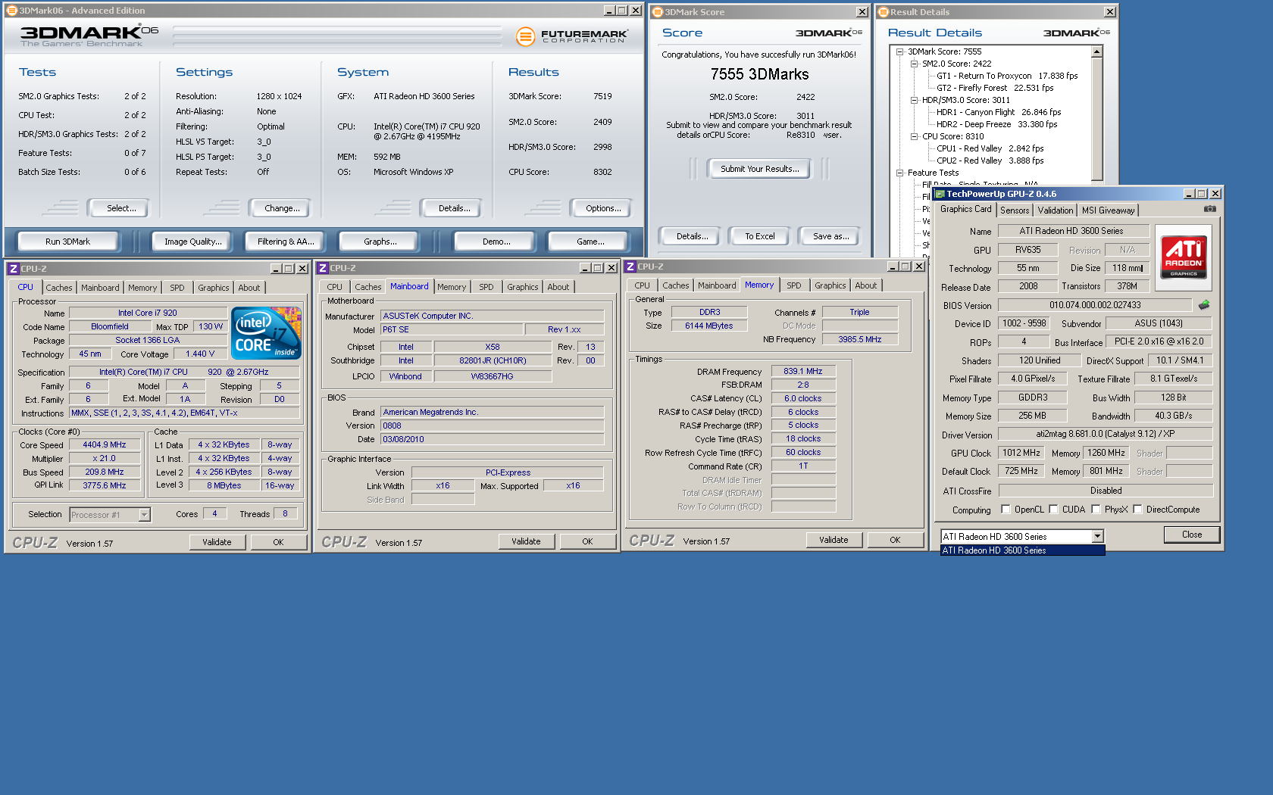Click the Futuremark Corporation logo
The image size is (1273, 795).
point(572,36)
